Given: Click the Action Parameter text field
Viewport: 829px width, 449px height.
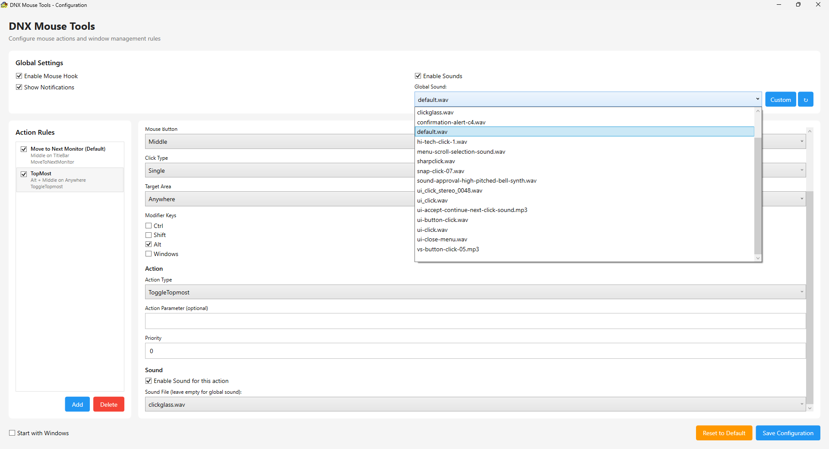Looking at the screenshot, I should (475, 321).
